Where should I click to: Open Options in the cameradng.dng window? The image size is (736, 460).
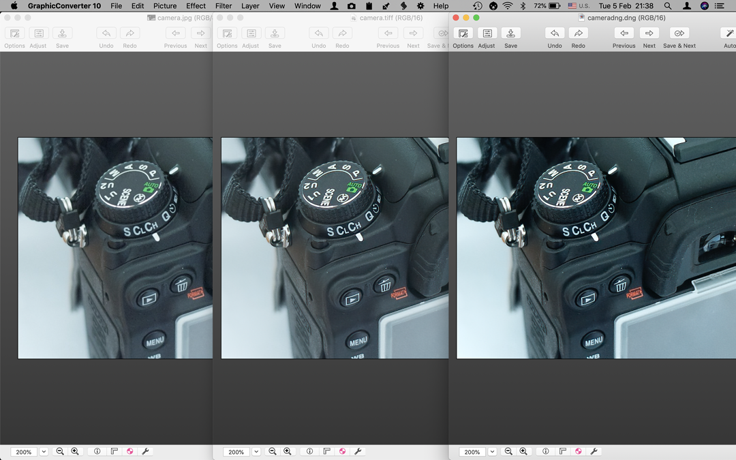point(463,33)
